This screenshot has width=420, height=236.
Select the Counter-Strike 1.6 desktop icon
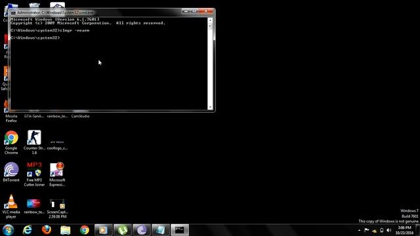34,142
